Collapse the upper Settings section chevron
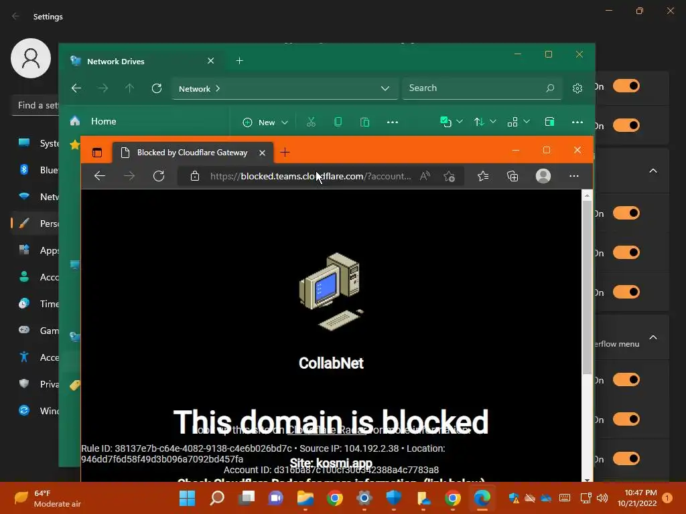Screen dimensions: 686x514 coord(653,171)
